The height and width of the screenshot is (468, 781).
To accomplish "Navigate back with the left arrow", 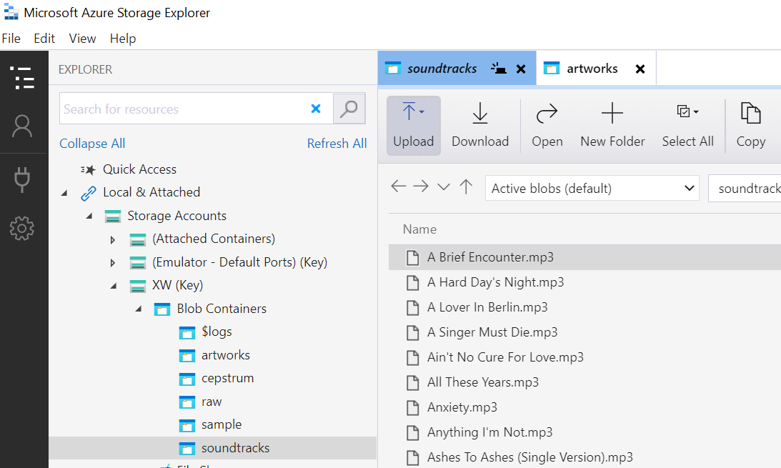I will pos(399,186).
